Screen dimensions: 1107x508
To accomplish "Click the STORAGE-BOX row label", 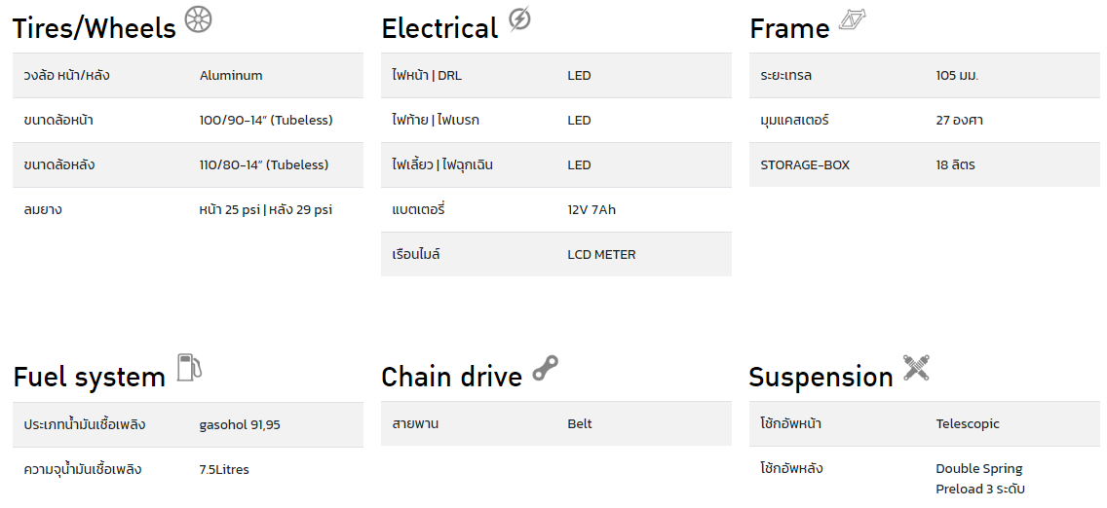I will point(805,164).
